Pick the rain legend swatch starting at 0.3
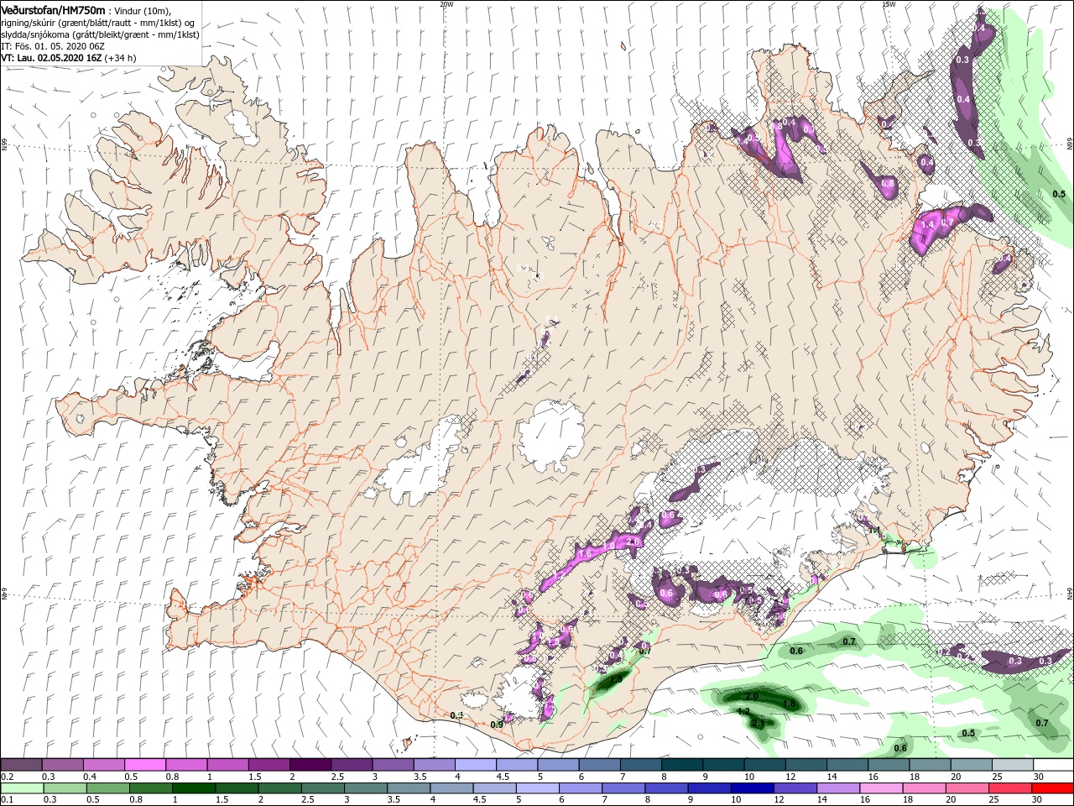The height and width of the screenshot is (806, 1074). point(65,788)
